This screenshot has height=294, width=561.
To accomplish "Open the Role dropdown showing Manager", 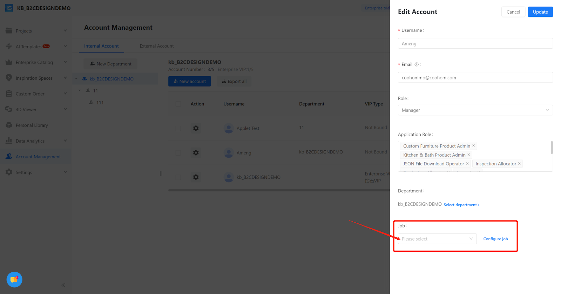I will click(x=475, y=110).
